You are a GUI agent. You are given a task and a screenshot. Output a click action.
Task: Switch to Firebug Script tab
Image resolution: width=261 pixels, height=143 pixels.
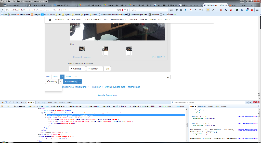[44, 103]
